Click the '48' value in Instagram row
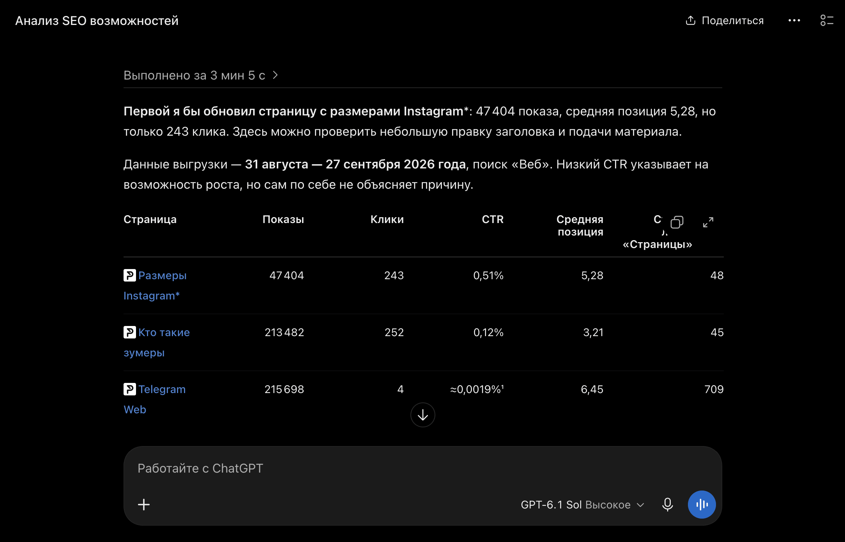 pos(717,275)
